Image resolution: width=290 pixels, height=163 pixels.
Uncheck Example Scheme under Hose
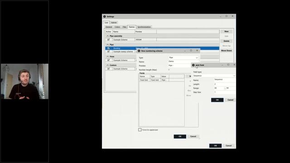tap(109, 60)
